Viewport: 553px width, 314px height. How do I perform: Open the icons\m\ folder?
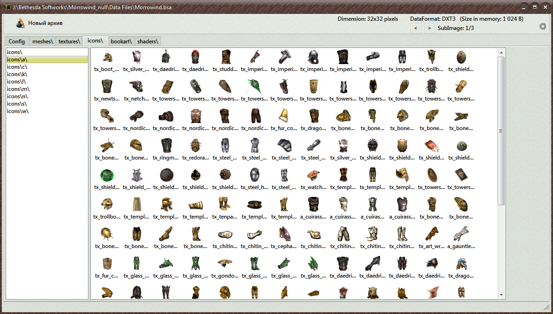click(x=47, y=89)
